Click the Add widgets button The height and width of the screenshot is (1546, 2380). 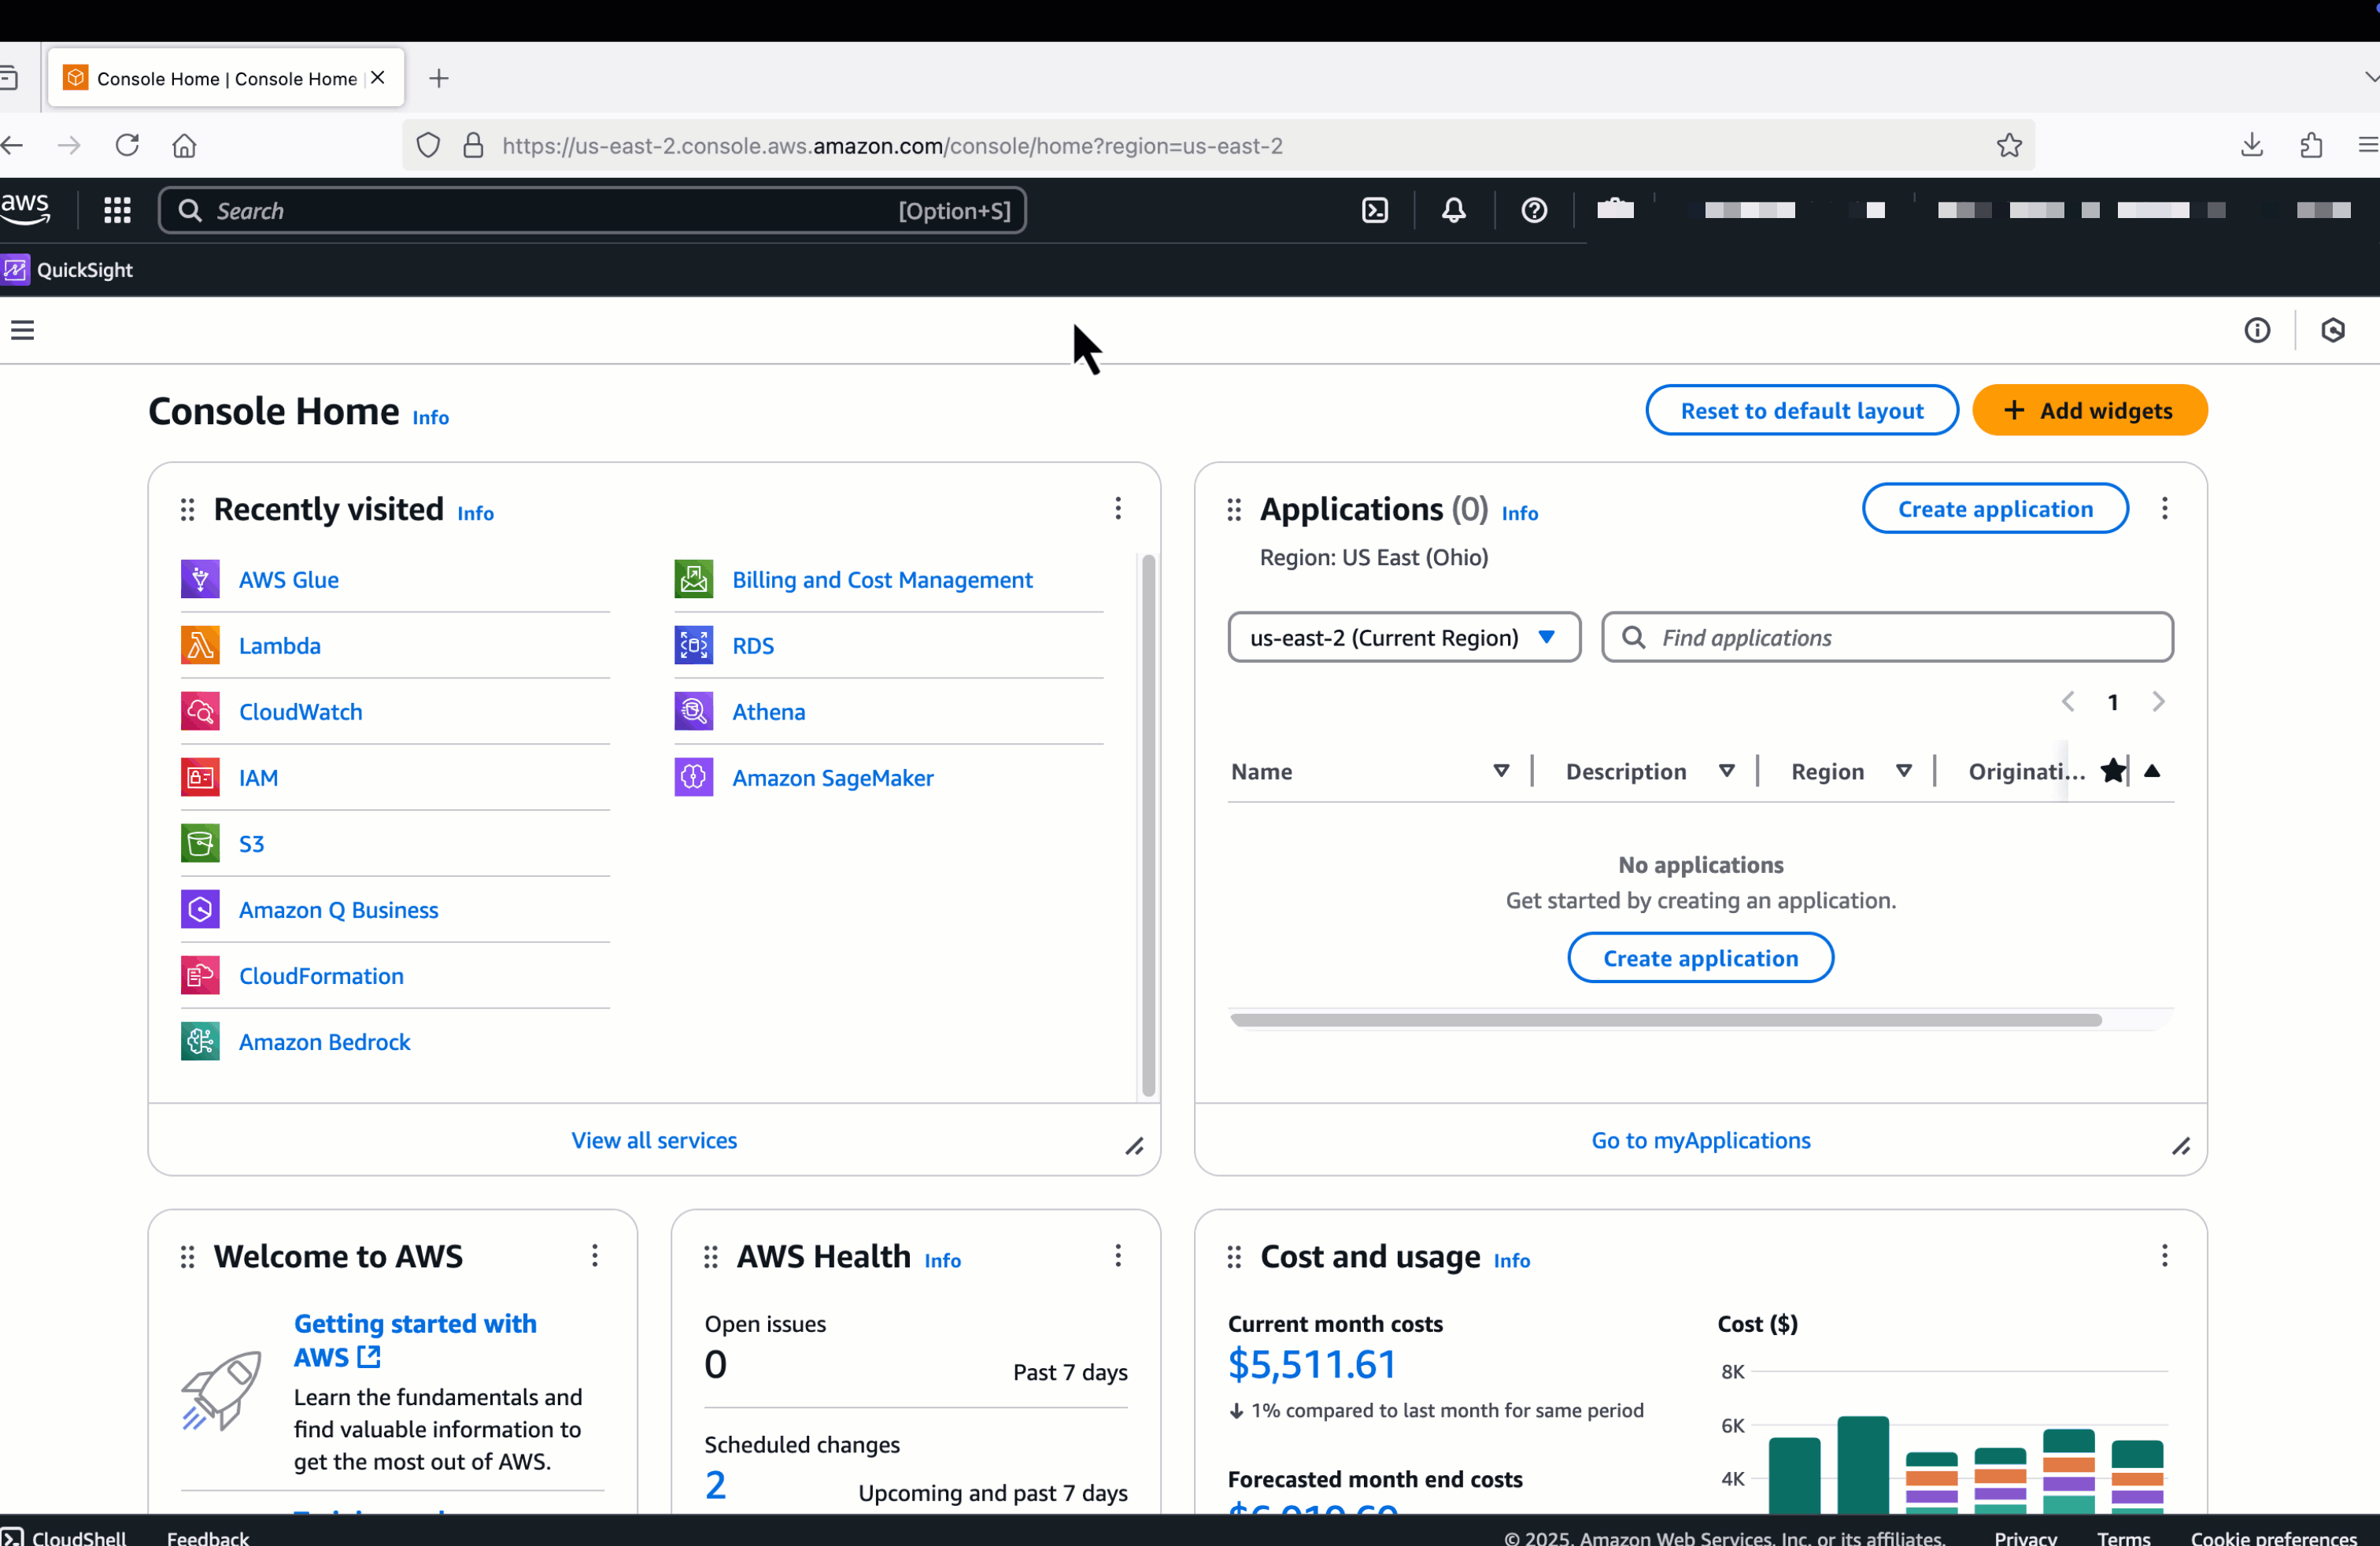click(x=2089, y=411)
